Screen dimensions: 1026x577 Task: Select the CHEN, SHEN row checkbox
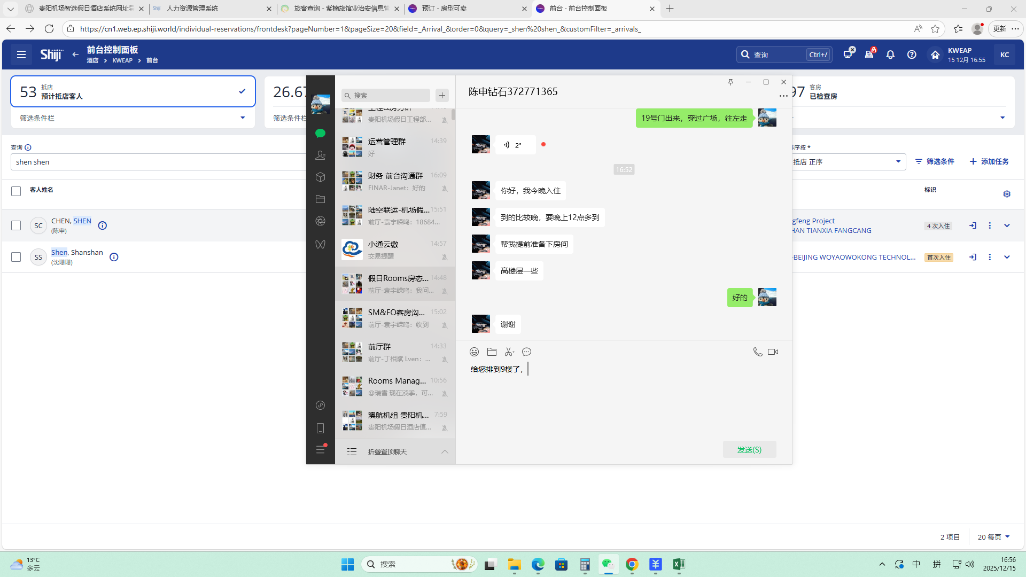(x=16, y=225)
